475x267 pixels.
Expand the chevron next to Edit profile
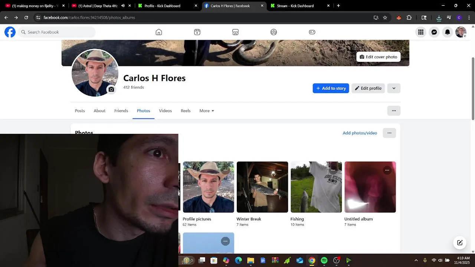point(394,88)
